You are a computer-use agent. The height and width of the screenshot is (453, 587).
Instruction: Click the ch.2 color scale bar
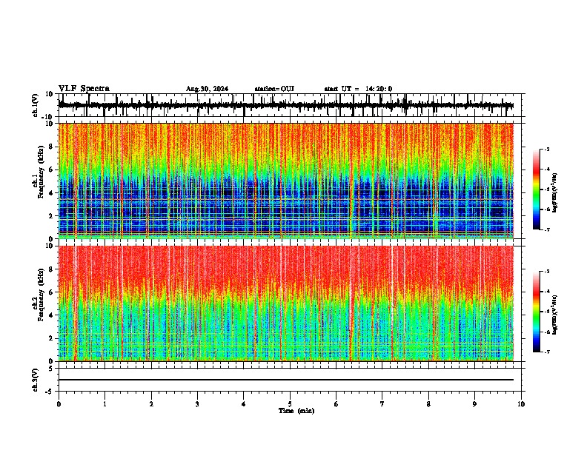[537, 312]
